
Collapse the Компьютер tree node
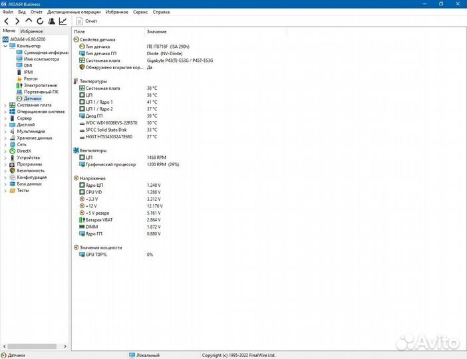point(5,46)
